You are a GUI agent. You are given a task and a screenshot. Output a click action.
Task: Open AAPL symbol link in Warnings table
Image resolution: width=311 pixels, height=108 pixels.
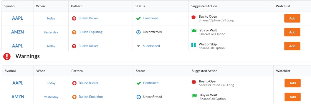18,83
